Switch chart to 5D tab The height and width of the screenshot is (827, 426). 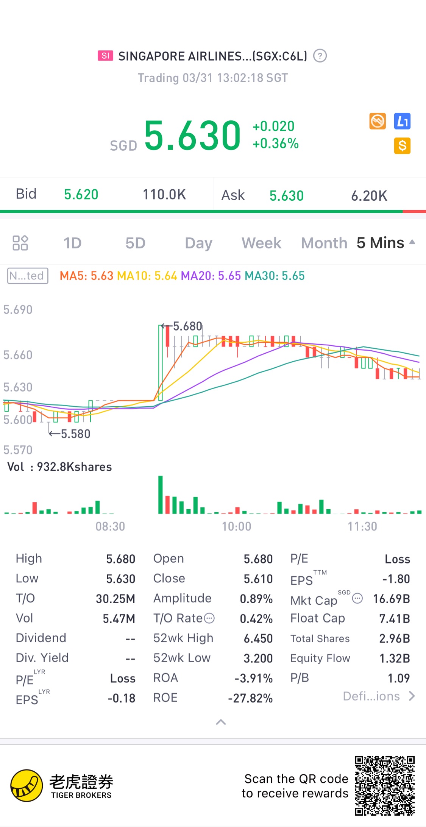tap(135, 243)
